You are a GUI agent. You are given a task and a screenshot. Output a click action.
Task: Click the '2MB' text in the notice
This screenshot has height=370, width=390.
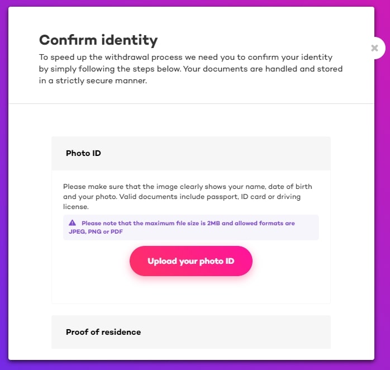click(x=213, y=223)
